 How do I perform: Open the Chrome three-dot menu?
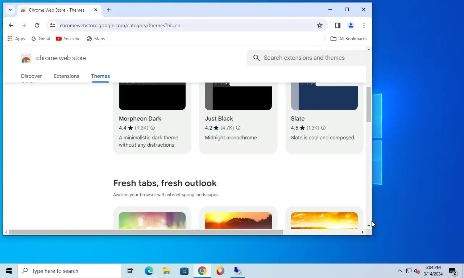click(364, 25)
